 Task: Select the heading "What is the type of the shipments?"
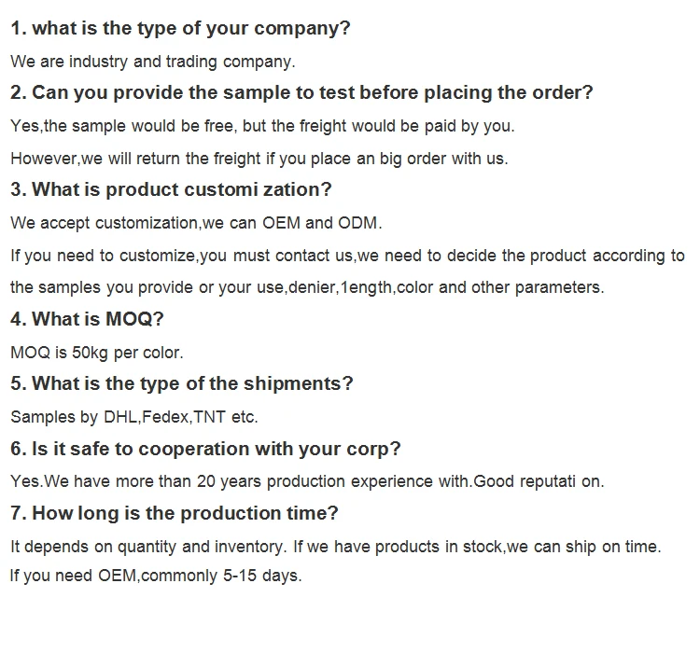pos(181,384)
